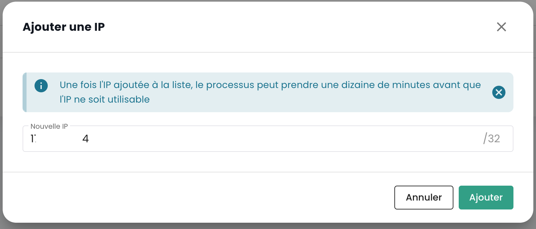536x229 pixels.
Task: Click the text "l'IP ne soit utilisable"
Action: click(x=104, y=100)
